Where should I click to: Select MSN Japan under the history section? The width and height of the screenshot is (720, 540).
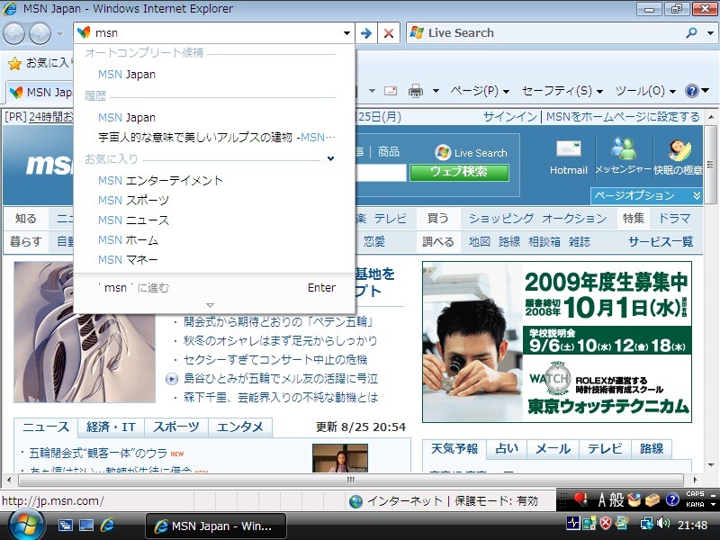127,118
